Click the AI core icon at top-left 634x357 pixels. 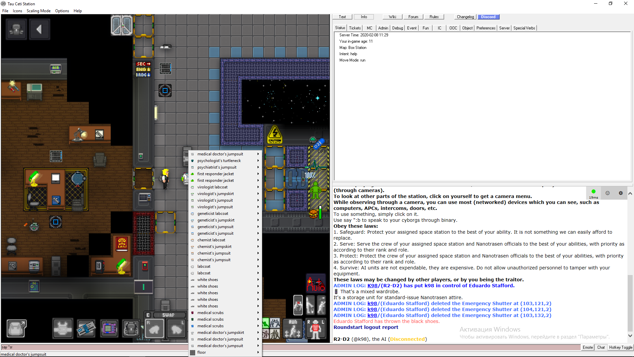[x=17, y=29]
